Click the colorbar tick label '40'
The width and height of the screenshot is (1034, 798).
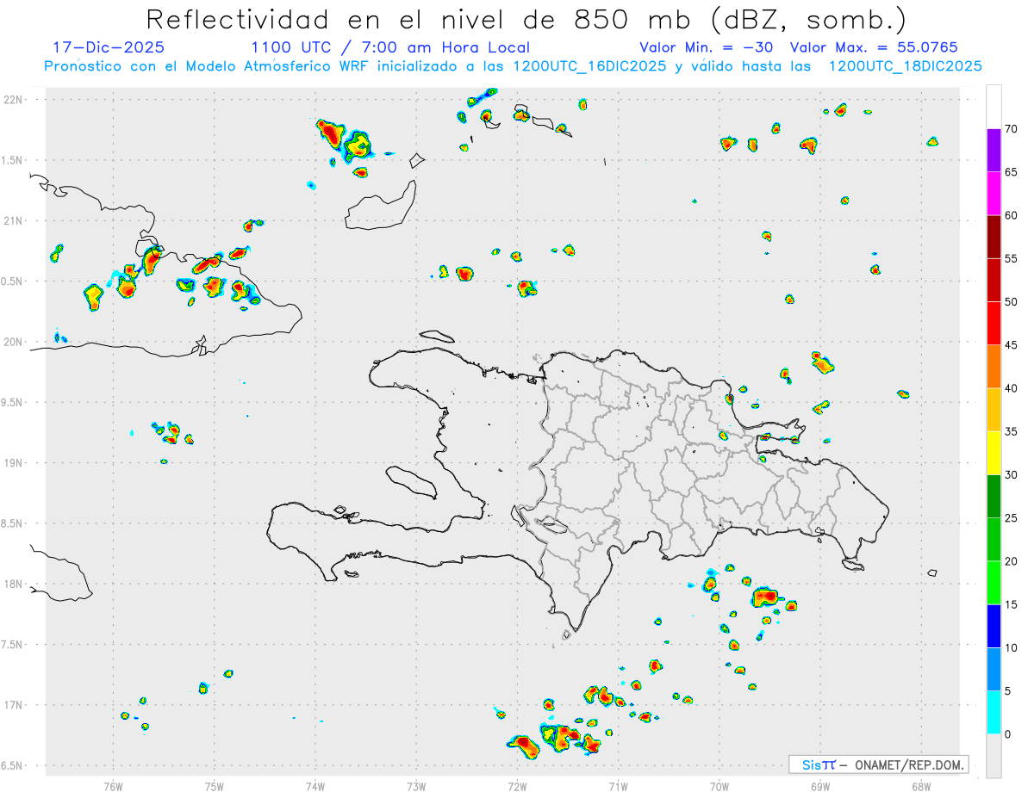tap(1012, 388)
